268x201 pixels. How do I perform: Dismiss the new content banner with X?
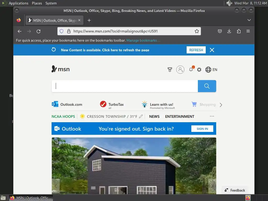212,50
